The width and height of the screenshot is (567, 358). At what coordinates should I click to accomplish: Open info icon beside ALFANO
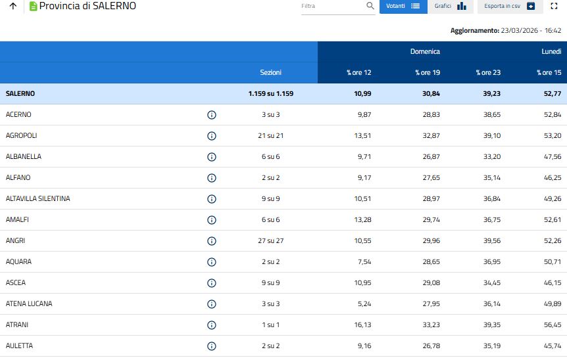(212, 178)
